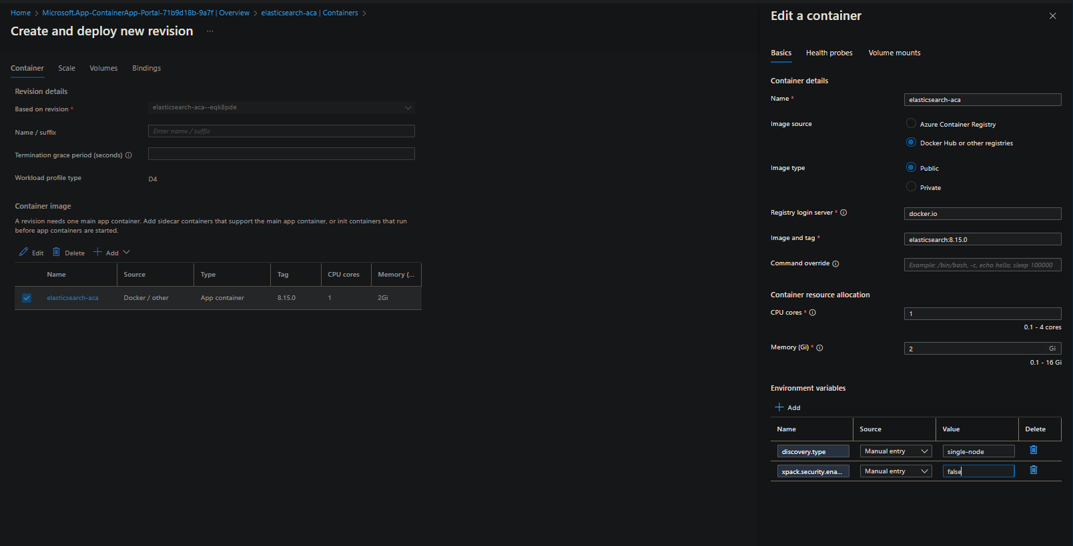
Task: Click the Registry login server field docker.io
Action: tap(982, 213)
